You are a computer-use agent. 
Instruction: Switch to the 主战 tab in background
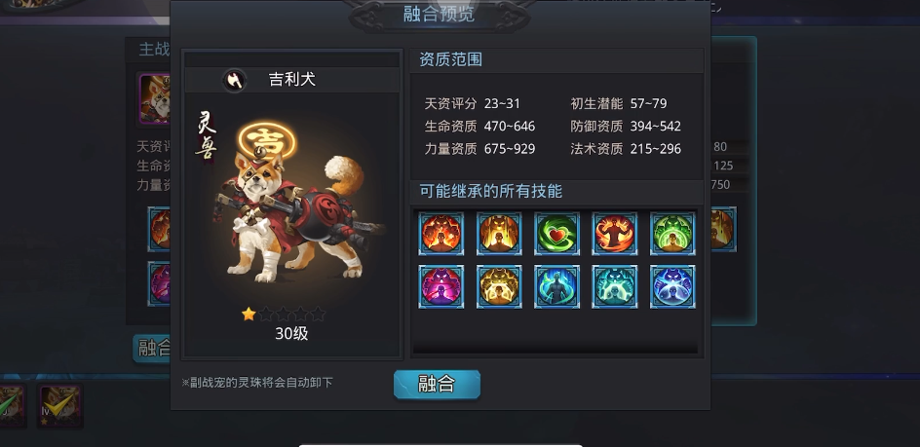pyautogui.click(x=154, y=50)
